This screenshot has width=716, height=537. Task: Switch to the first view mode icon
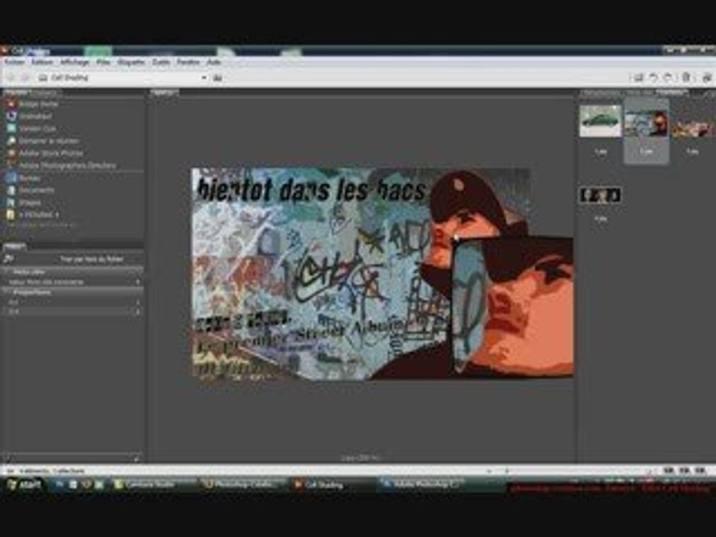point(668,471)
